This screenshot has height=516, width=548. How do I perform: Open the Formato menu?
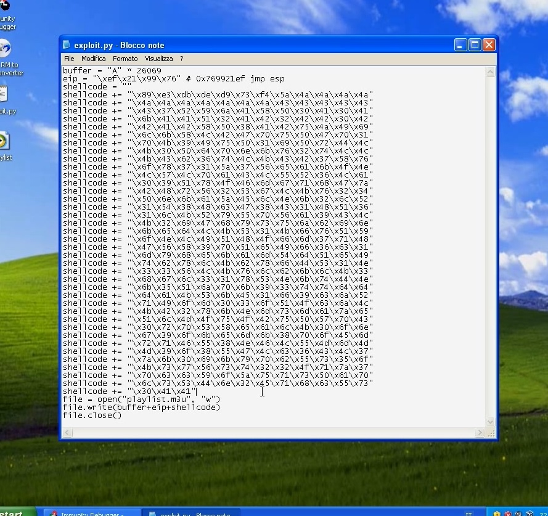point(125,59)
